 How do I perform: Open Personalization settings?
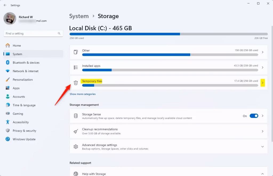pyautogui.click(x=33, y=79)
